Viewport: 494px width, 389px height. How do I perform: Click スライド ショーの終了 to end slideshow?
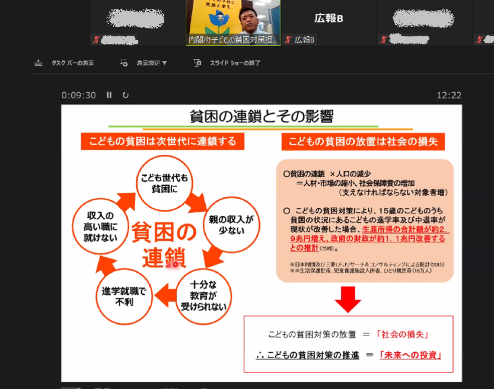(235, 63)
